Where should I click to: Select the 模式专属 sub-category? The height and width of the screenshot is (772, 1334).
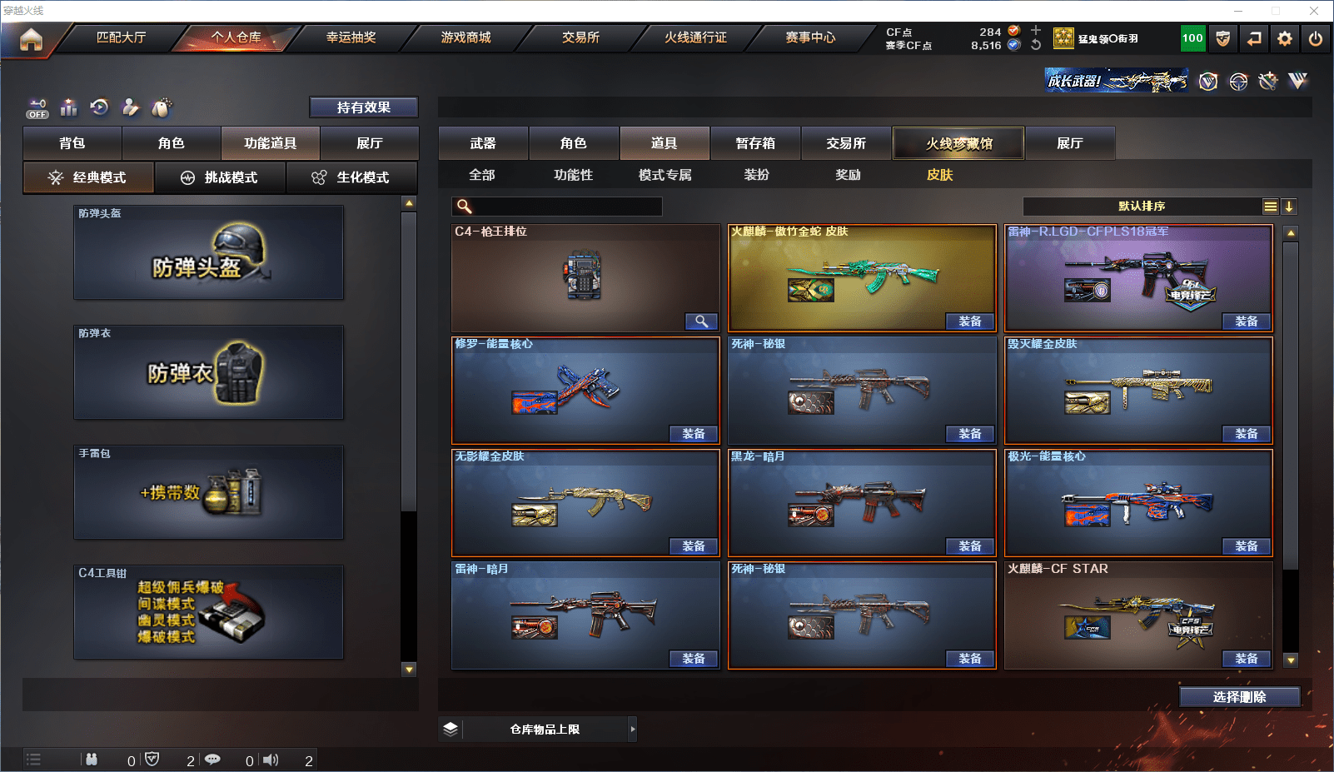pos(665,175)
